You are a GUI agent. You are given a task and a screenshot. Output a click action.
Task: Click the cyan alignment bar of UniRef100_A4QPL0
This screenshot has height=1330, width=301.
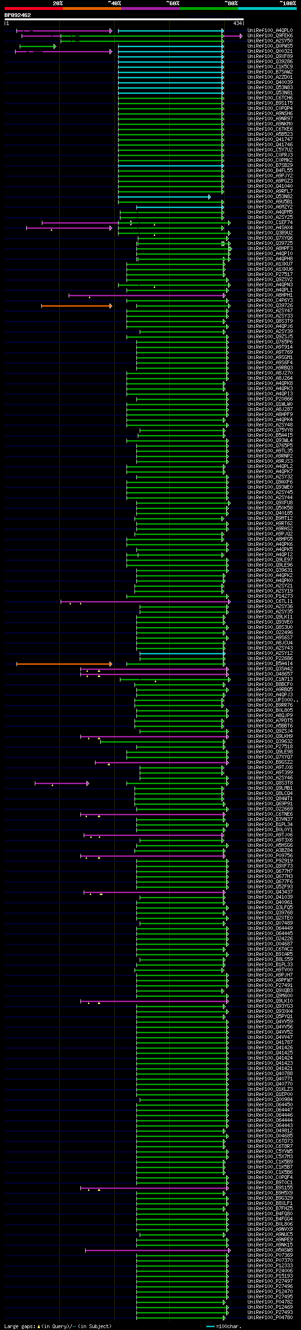point(171,31)
